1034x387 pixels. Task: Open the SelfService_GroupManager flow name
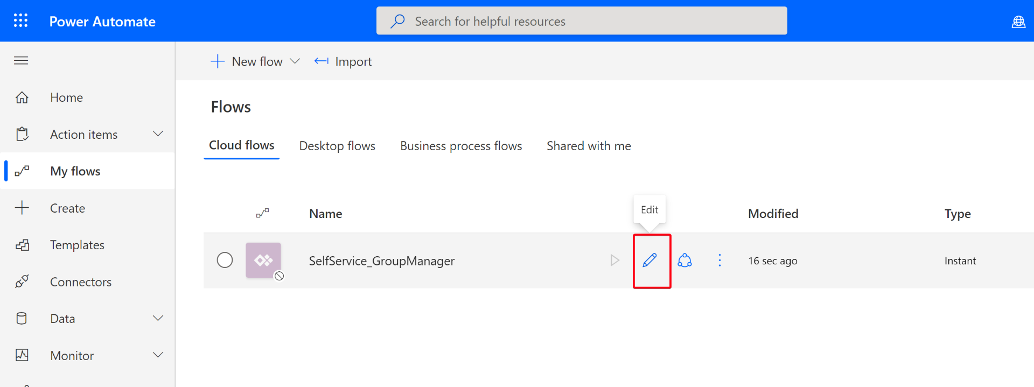[382, 261]
